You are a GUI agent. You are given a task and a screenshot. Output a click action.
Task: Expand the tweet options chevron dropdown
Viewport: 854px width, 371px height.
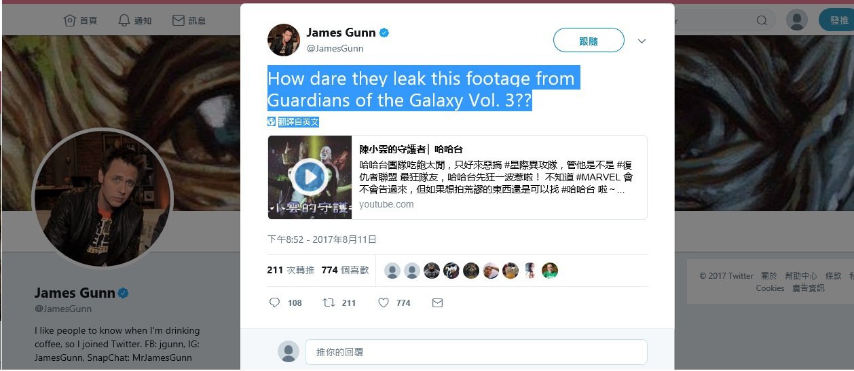click(x=642, y=41)
